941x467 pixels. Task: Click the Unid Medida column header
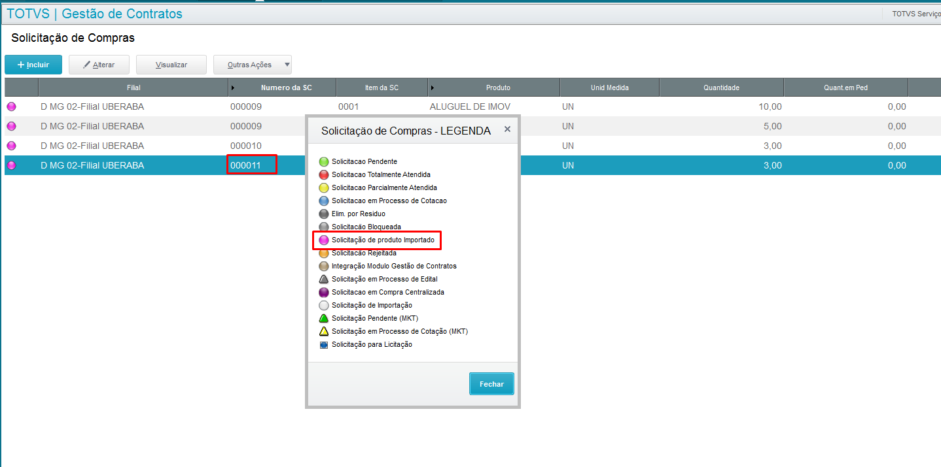coord(610,88)
